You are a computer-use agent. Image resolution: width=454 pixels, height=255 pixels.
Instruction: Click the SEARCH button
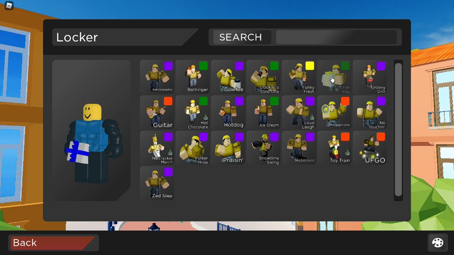point(242,37)
